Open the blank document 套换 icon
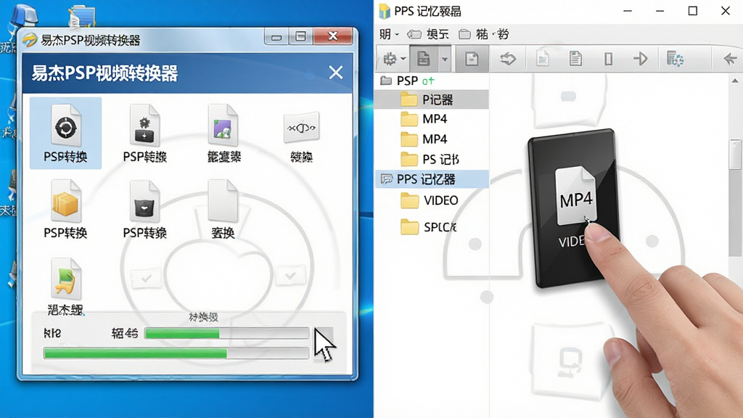The width and height of the screenshot is (743, 418). coord(223,208)
